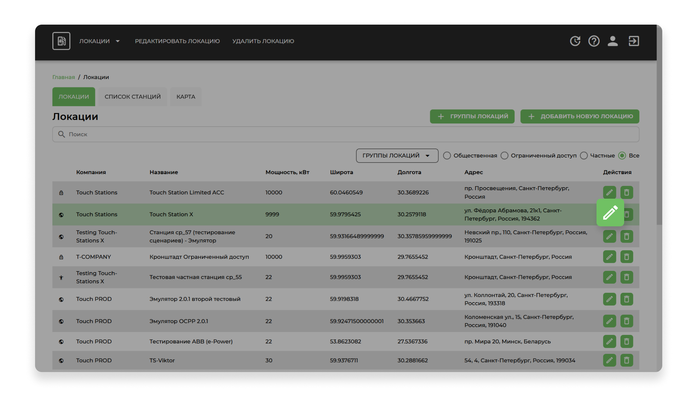
Task: Edit the Эмулятор OCPP 2.0.1 location
Action: click(609, 321)
